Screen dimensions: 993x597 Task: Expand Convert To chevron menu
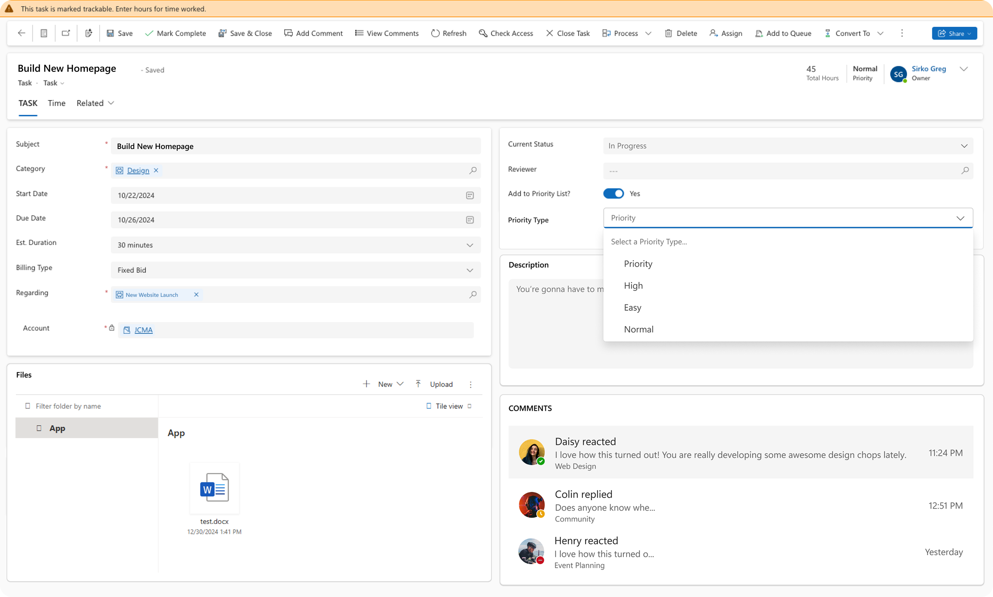[880, 33]
